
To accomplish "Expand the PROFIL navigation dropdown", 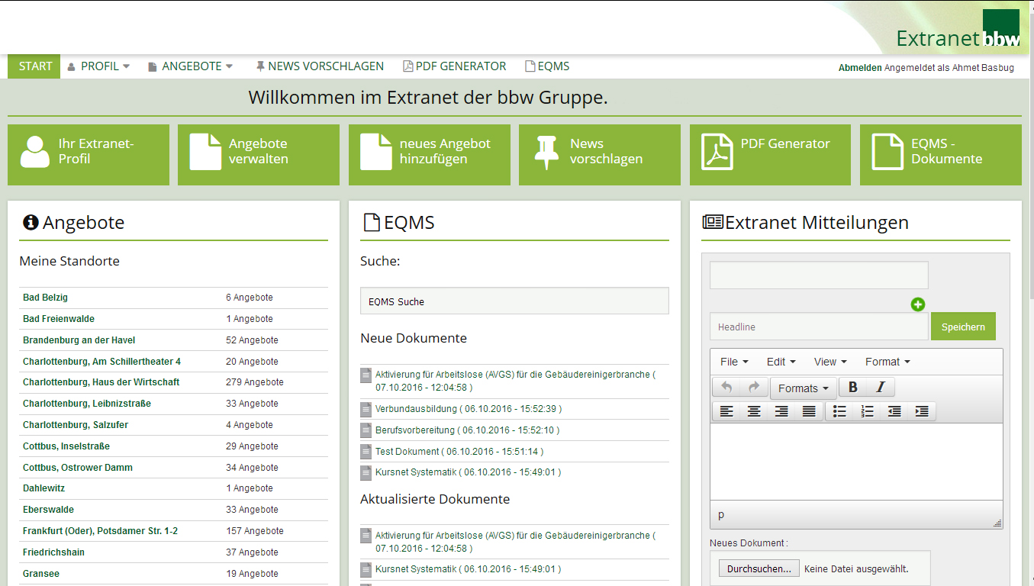I will [x=98, y=66].
